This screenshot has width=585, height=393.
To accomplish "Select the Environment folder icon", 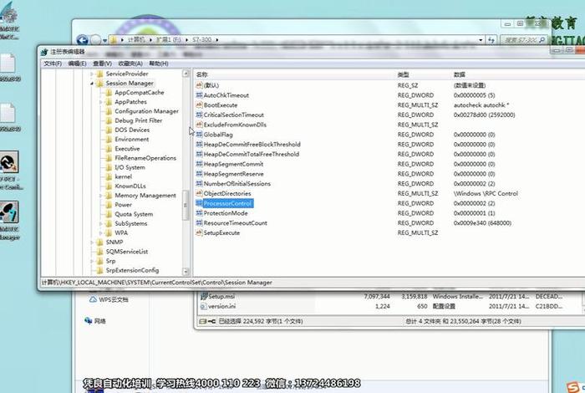I will (109, 139).
